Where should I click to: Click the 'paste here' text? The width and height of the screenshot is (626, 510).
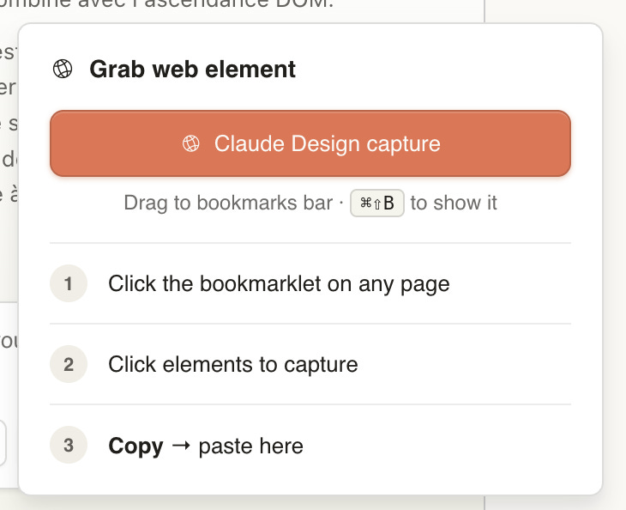pos(250,446)
